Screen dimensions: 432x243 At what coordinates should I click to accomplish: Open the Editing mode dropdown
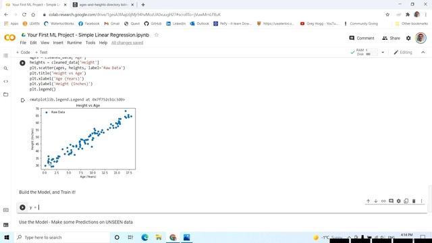pyautogui.click(x=403, y=53)
